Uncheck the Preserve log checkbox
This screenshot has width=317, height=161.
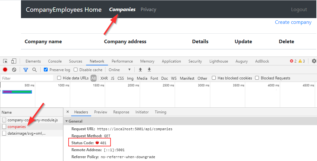[x=46, y=70]
